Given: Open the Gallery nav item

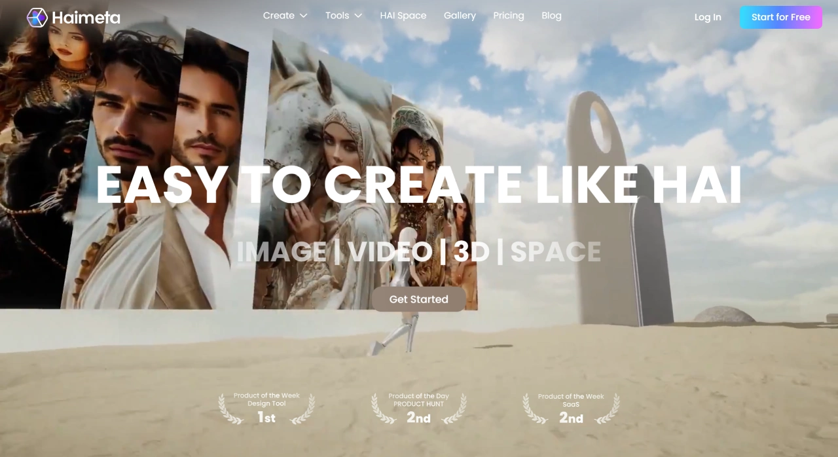Looking at the screenshot, I should pyautogui.click(x=460, y=16).
